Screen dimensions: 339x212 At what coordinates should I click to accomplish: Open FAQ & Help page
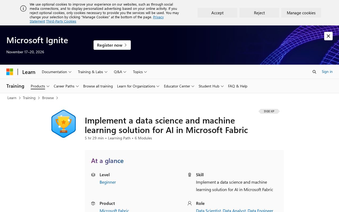click(x=238, y=86)
